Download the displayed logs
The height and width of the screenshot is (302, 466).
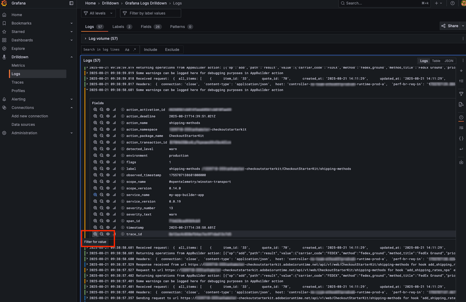click(x=461, y=162)
